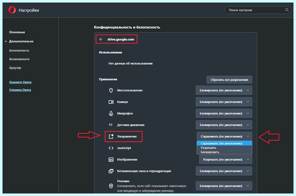Click the Камера video icon
This screenshot has width=296, height=196.
coord(111,102)
